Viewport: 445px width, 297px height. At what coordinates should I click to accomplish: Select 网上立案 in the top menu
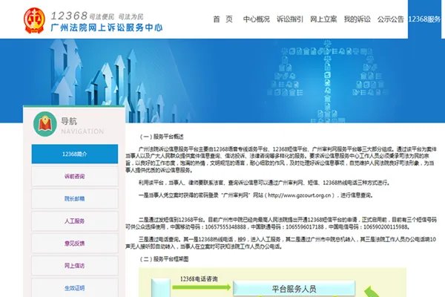[323, 19]
